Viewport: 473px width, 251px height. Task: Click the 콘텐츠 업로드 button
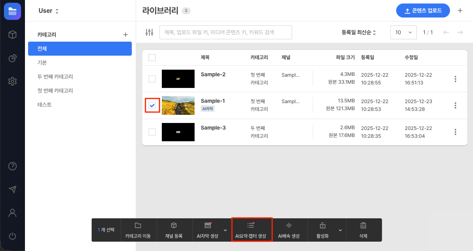423,11
